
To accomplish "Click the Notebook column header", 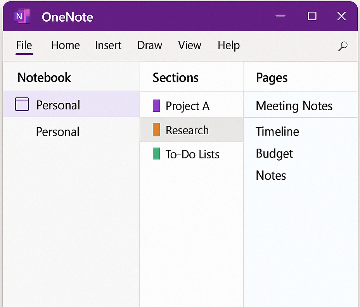I will 44,77.
